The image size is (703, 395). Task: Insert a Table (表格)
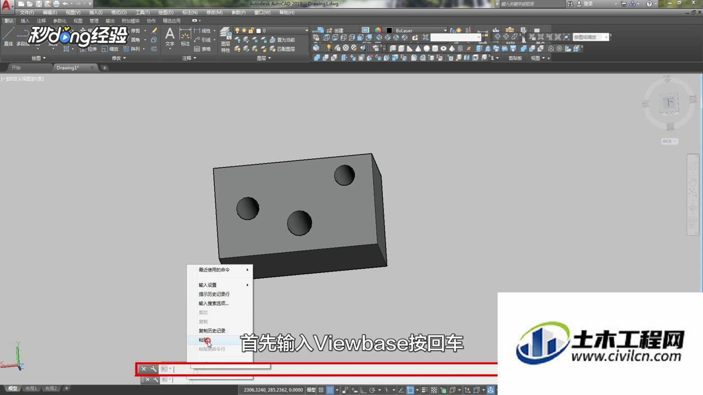(x=202, y=49)
